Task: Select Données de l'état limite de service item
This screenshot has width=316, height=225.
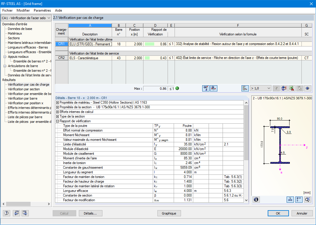Action: click(x=29, y=75)
